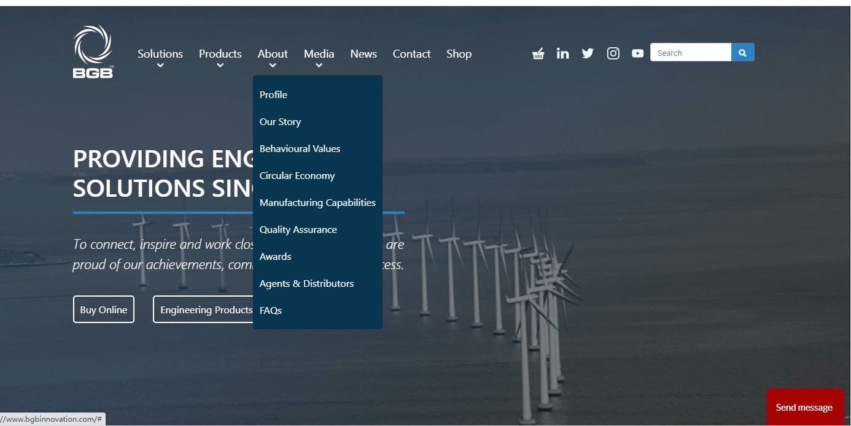Viewport: 851px width, 426px height.
Task: Click the red Send message button
Action: coord(805,407)
